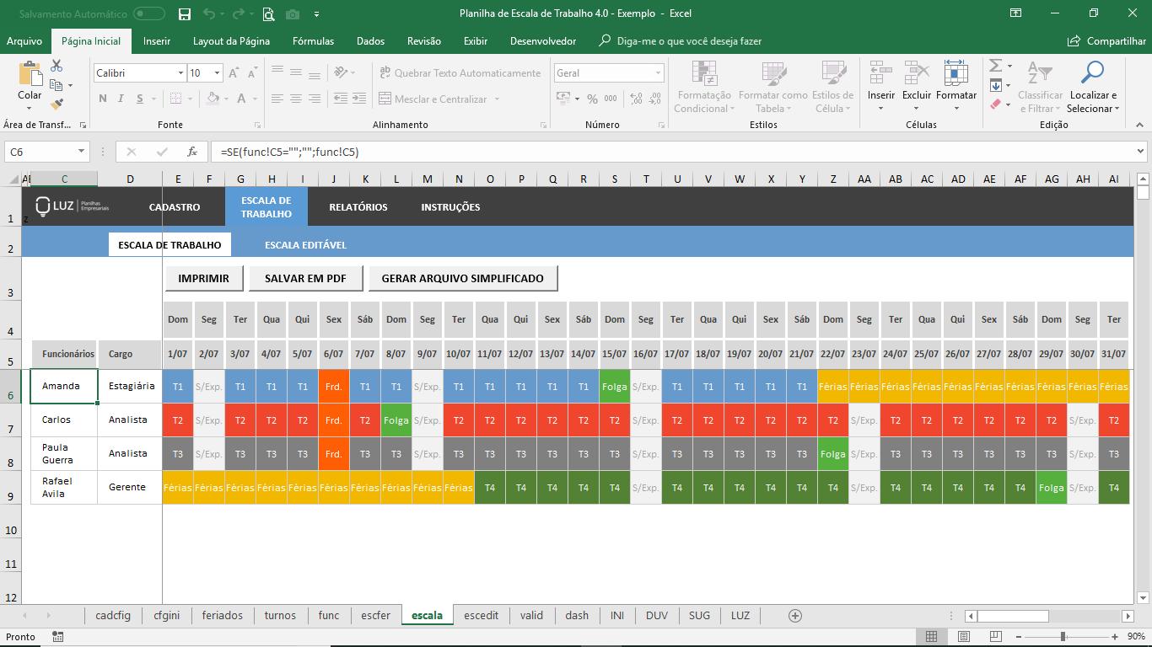Click the Redo arrow icon
This screenshot has height=647, width=1152.
click(239, 13)
